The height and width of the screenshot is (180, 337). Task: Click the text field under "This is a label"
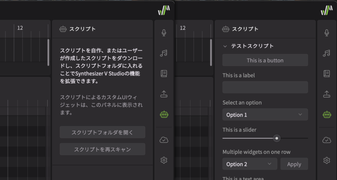265,88
